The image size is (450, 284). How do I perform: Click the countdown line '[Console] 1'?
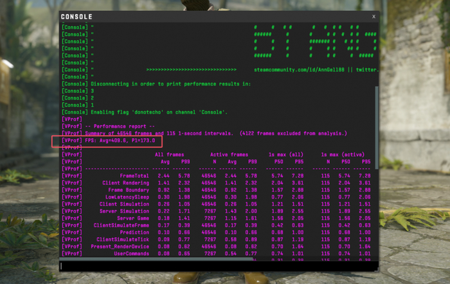point(78,105)
